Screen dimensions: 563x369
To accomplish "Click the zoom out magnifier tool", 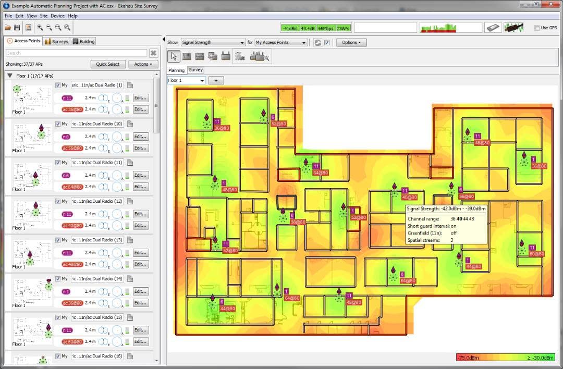I will click(49, 28).
